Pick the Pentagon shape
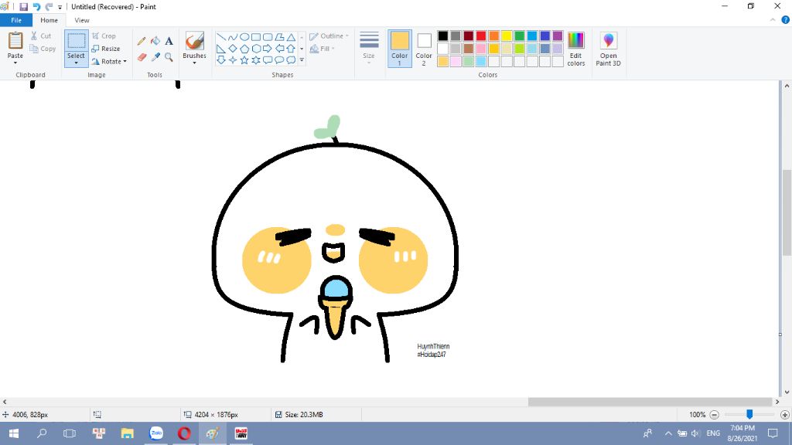Viewport: 792px width, 445px height. [244, 49]
